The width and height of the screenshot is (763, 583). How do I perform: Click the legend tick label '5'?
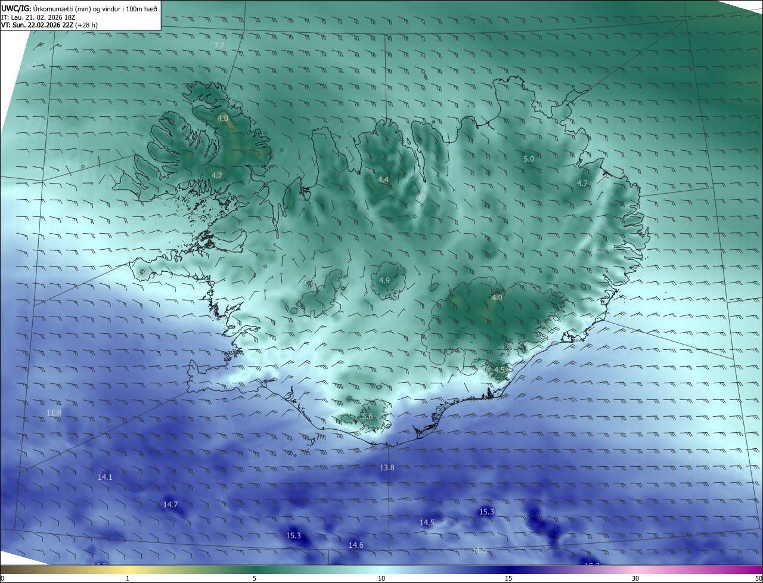[255, 578]
